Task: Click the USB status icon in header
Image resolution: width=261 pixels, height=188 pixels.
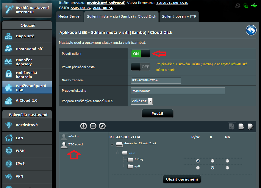Action: coord(254,5)
